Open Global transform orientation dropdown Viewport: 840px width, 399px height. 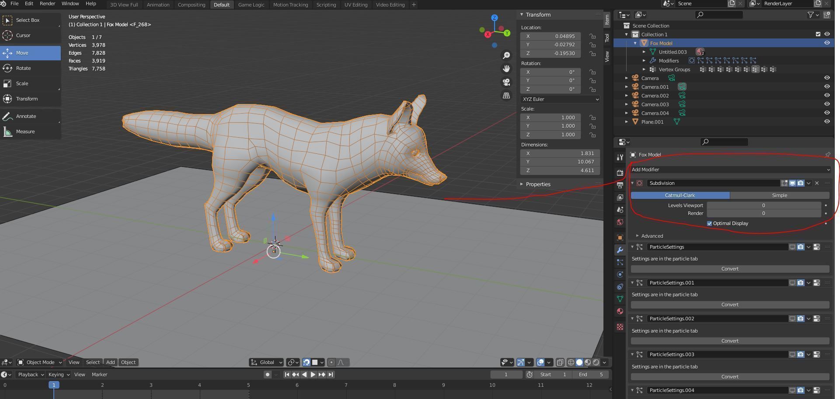[x=266, y=362]
